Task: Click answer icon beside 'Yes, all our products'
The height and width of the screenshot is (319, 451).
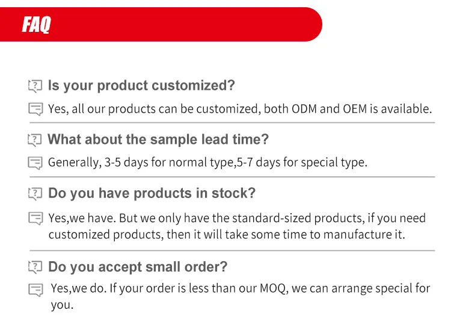Action: (x=35, y=110)
